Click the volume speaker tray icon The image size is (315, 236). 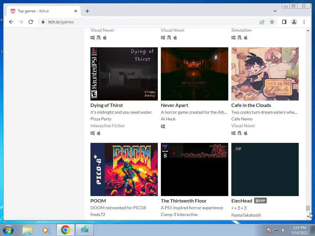(x=284, y=230)
